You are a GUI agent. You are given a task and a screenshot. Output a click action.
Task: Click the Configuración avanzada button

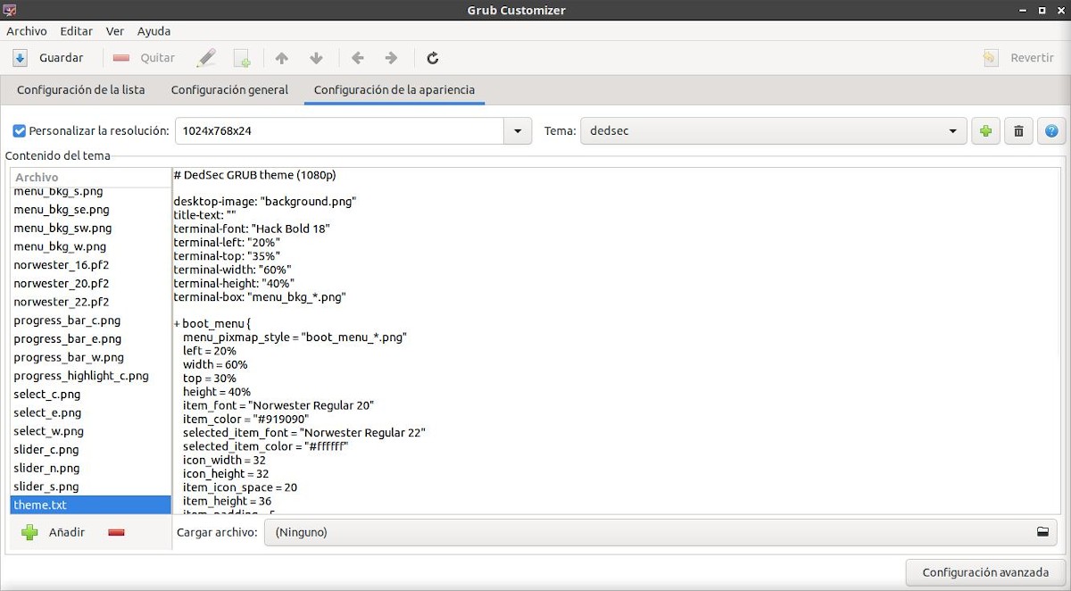click(x=984, y=572)
